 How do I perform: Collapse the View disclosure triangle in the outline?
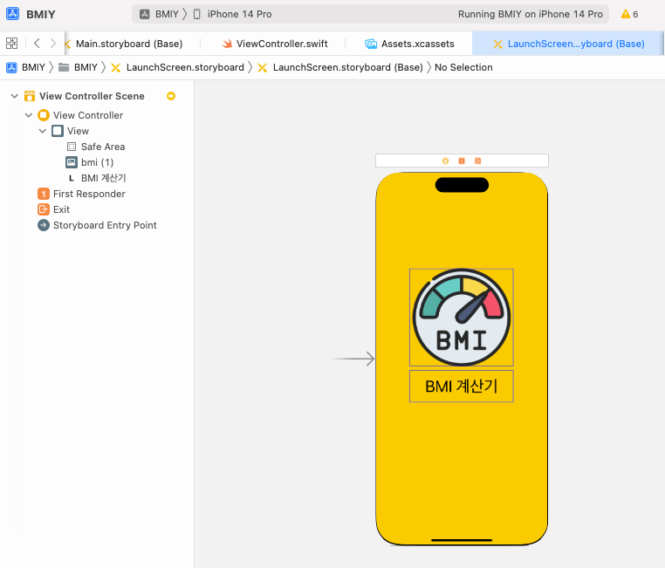[x=43, y=131]
